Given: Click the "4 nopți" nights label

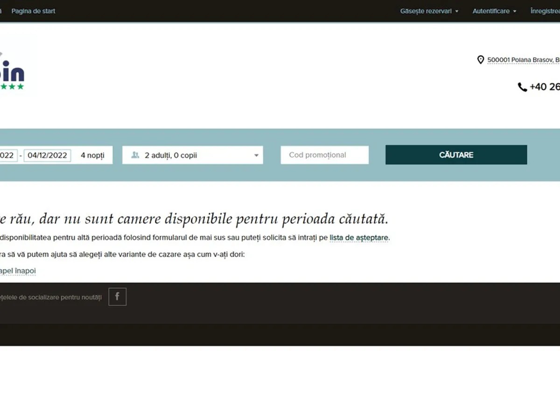Looking at the screenshot, I should pos(92,155).
